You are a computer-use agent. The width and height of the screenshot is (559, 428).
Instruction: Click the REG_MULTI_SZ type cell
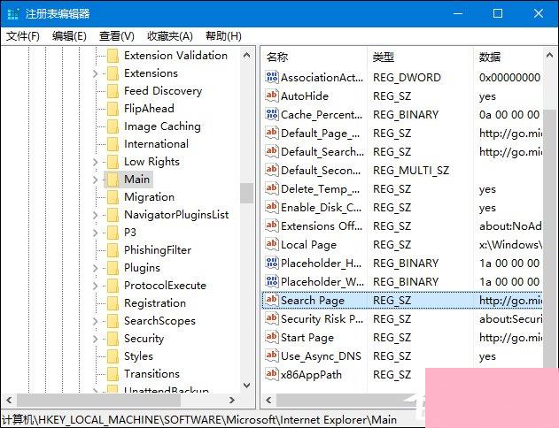(411, 171)
